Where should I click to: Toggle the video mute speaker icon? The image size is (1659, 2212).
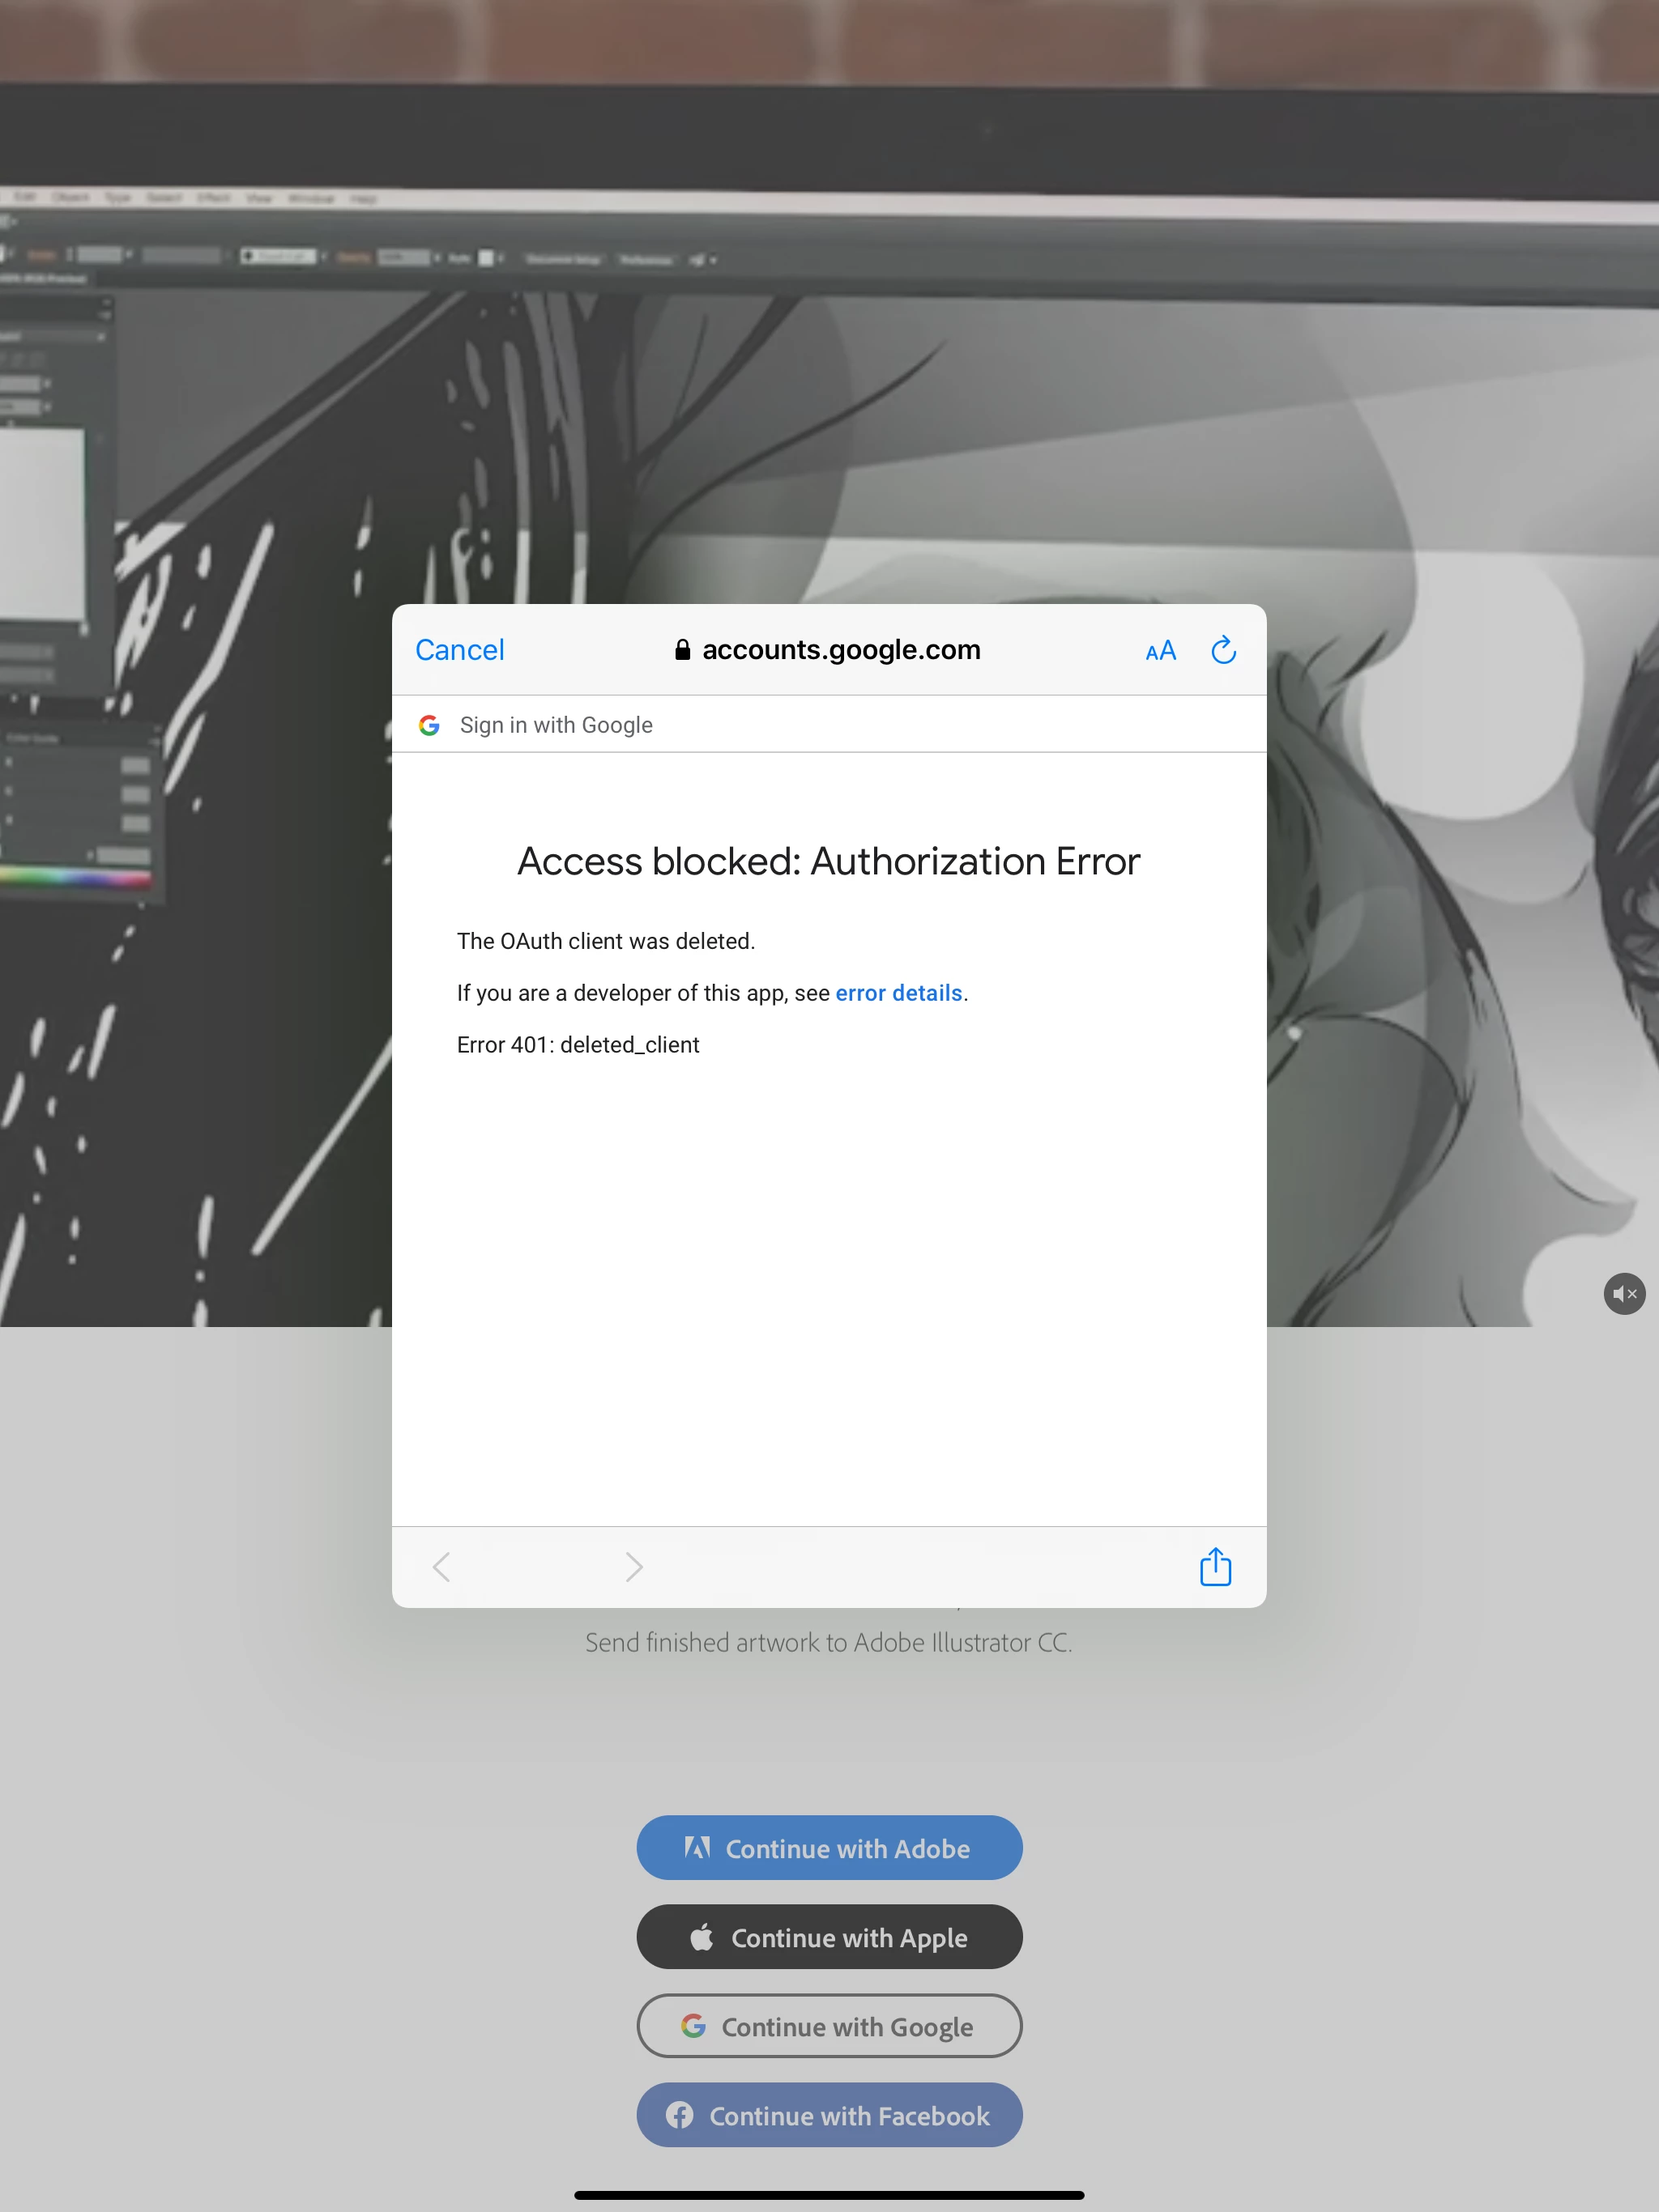click(x=1623, y=1294)
